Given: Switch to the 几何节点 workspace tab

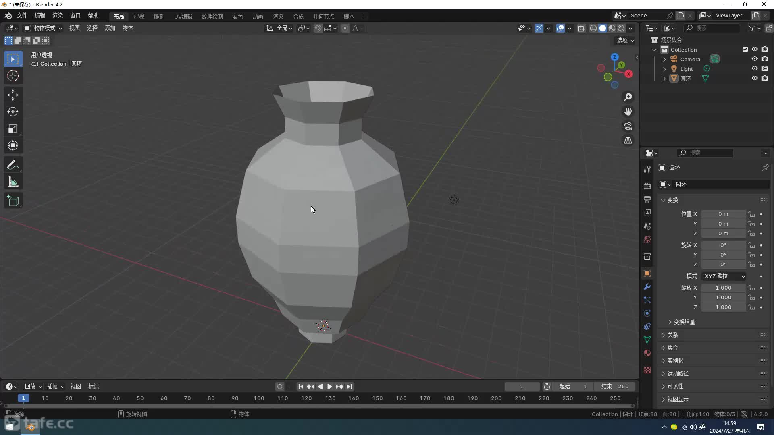Looking at the screenshot, I should pyautogui.click(x=324, y=17).
